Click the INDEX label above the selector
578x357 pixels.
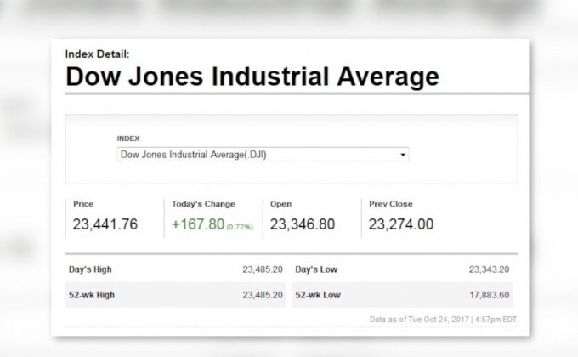click(x=128, y=138)
